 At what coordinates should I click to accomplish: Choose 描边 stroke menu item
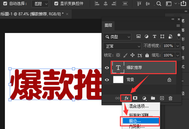tap(141, 121)
